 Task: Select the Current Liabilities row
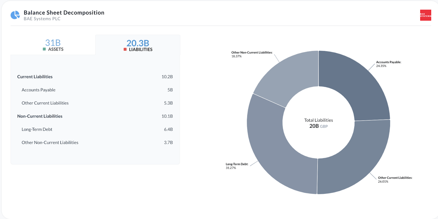click(x=95, y=77)
